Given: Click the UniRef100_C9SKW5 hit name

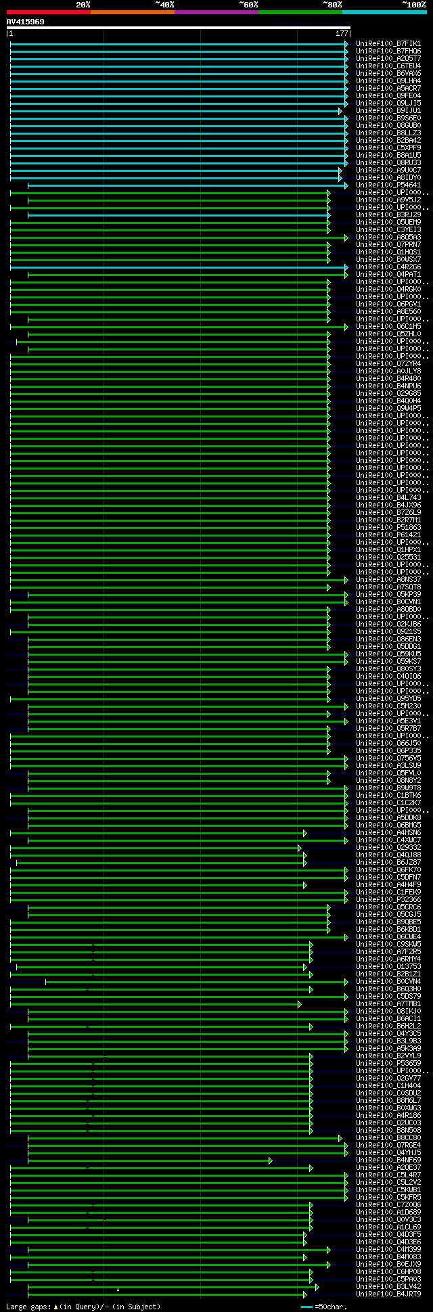Looking at the screenshot, I should pos(388,945).
